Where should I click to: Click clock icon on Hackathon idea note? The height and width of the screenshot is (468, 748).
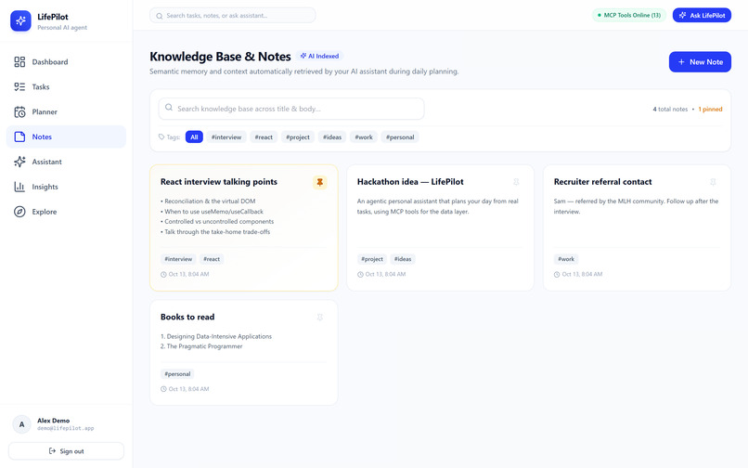[x=360, y=275]
